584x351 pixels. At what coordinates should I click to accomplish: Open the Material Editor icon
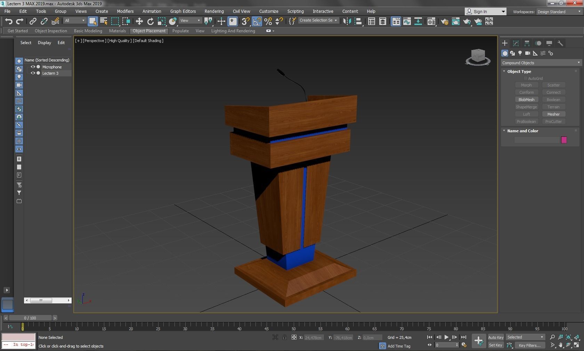431,22
